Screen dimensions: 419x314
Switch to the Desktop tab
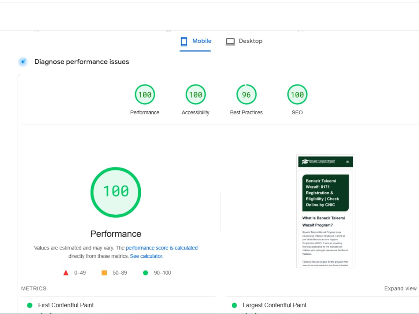pyautogui.click(x=244, y=41)
